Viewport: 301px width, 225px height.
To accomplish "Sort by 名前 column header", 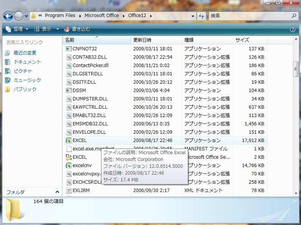I will [97, 40].
